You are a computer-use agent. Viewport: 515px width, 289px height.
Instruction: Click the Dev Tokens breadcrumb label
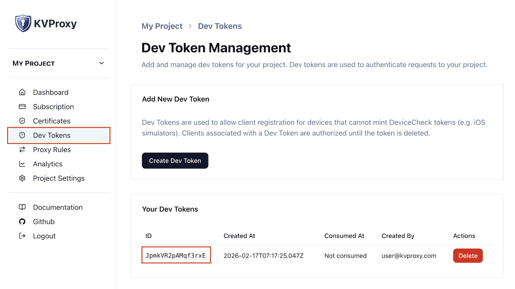[220, 26]
